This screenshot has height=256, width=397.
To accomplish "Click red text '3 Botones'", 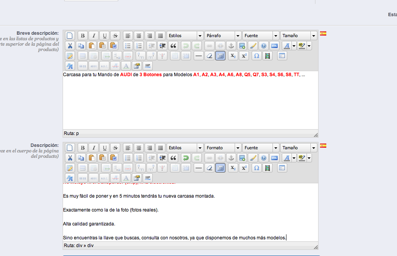I will 151,75.
